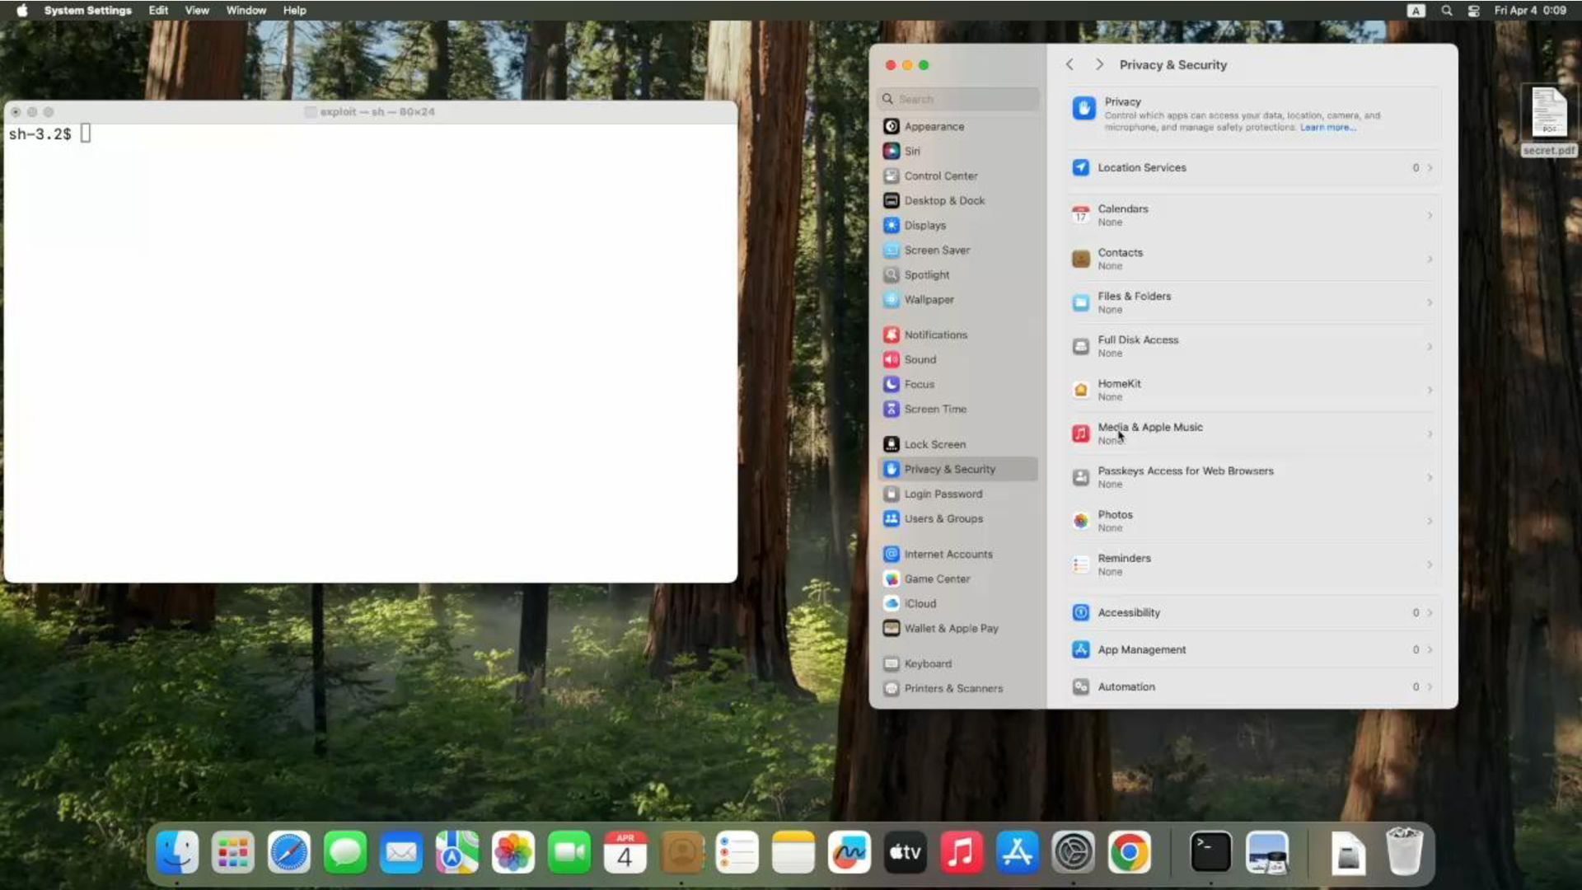Select secret.pdf on the desktop
This screenshot has height=890, width=1582.
(x=1549, y=120)
